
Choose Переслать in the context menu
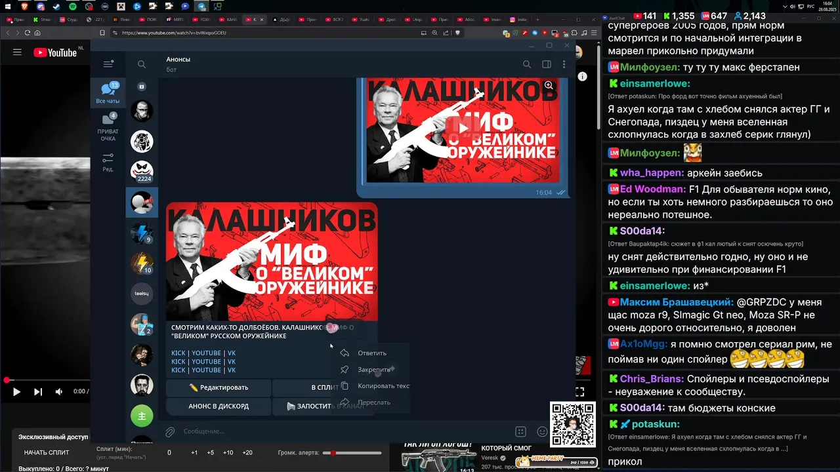[x=372, y=403]
